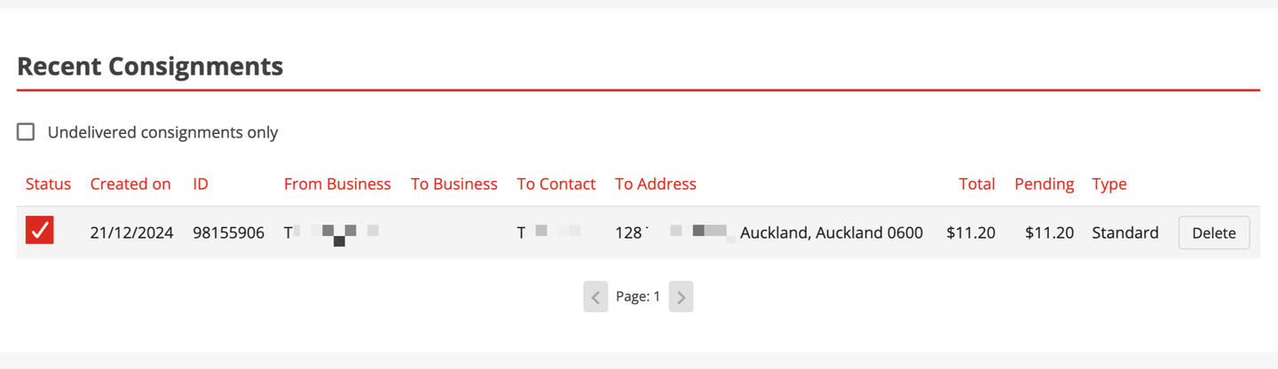The image size is (1278, 369).
Task: Go to previous page arrow
Action: 596,297
